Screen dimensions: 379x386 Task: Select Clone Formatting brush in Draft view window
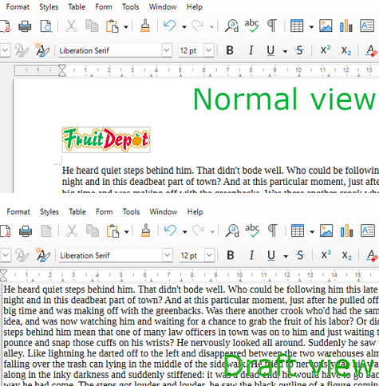pyautogui.click(x=145, y=230)
